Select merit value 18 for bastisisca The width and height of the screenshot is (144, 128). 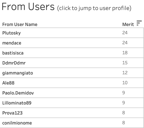click(x=125, y=53)
